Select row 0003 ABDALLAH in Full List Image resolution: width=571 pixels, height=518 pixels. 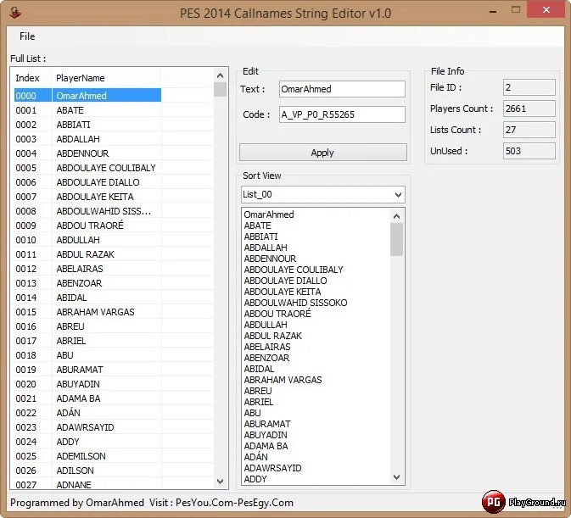[x=87, y=139]
